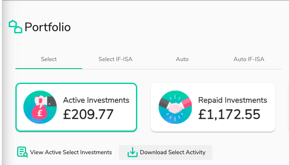Click the £209.77 active amount
This screenshot has width=289, height=165.
[88, 114]
